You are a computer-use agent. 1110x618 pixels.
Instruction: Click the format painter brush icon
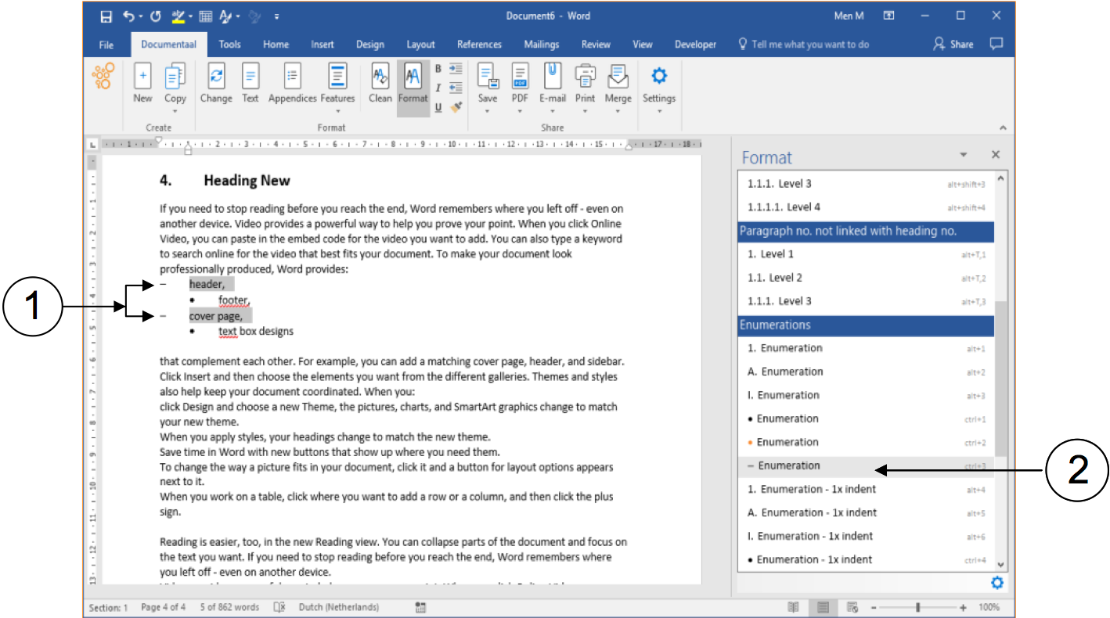pyautogui.click(x=457, y=107)
